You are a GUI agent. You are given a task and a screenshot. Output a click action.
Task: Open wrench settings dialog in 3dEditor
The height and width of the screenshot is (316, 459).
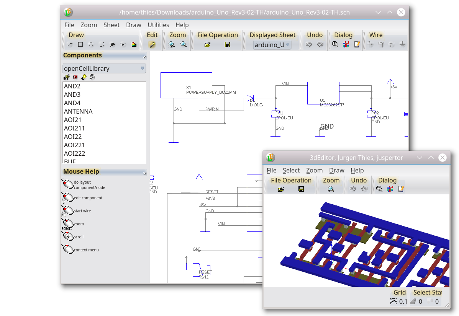pyautogui.click(x=379, y=189)
